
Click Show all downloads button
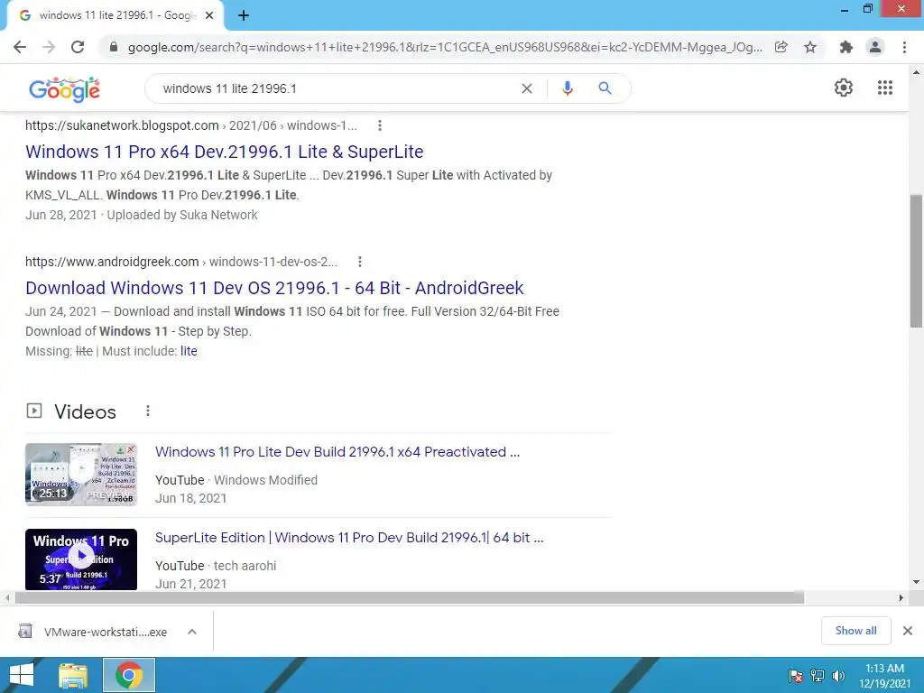point(855,631)
